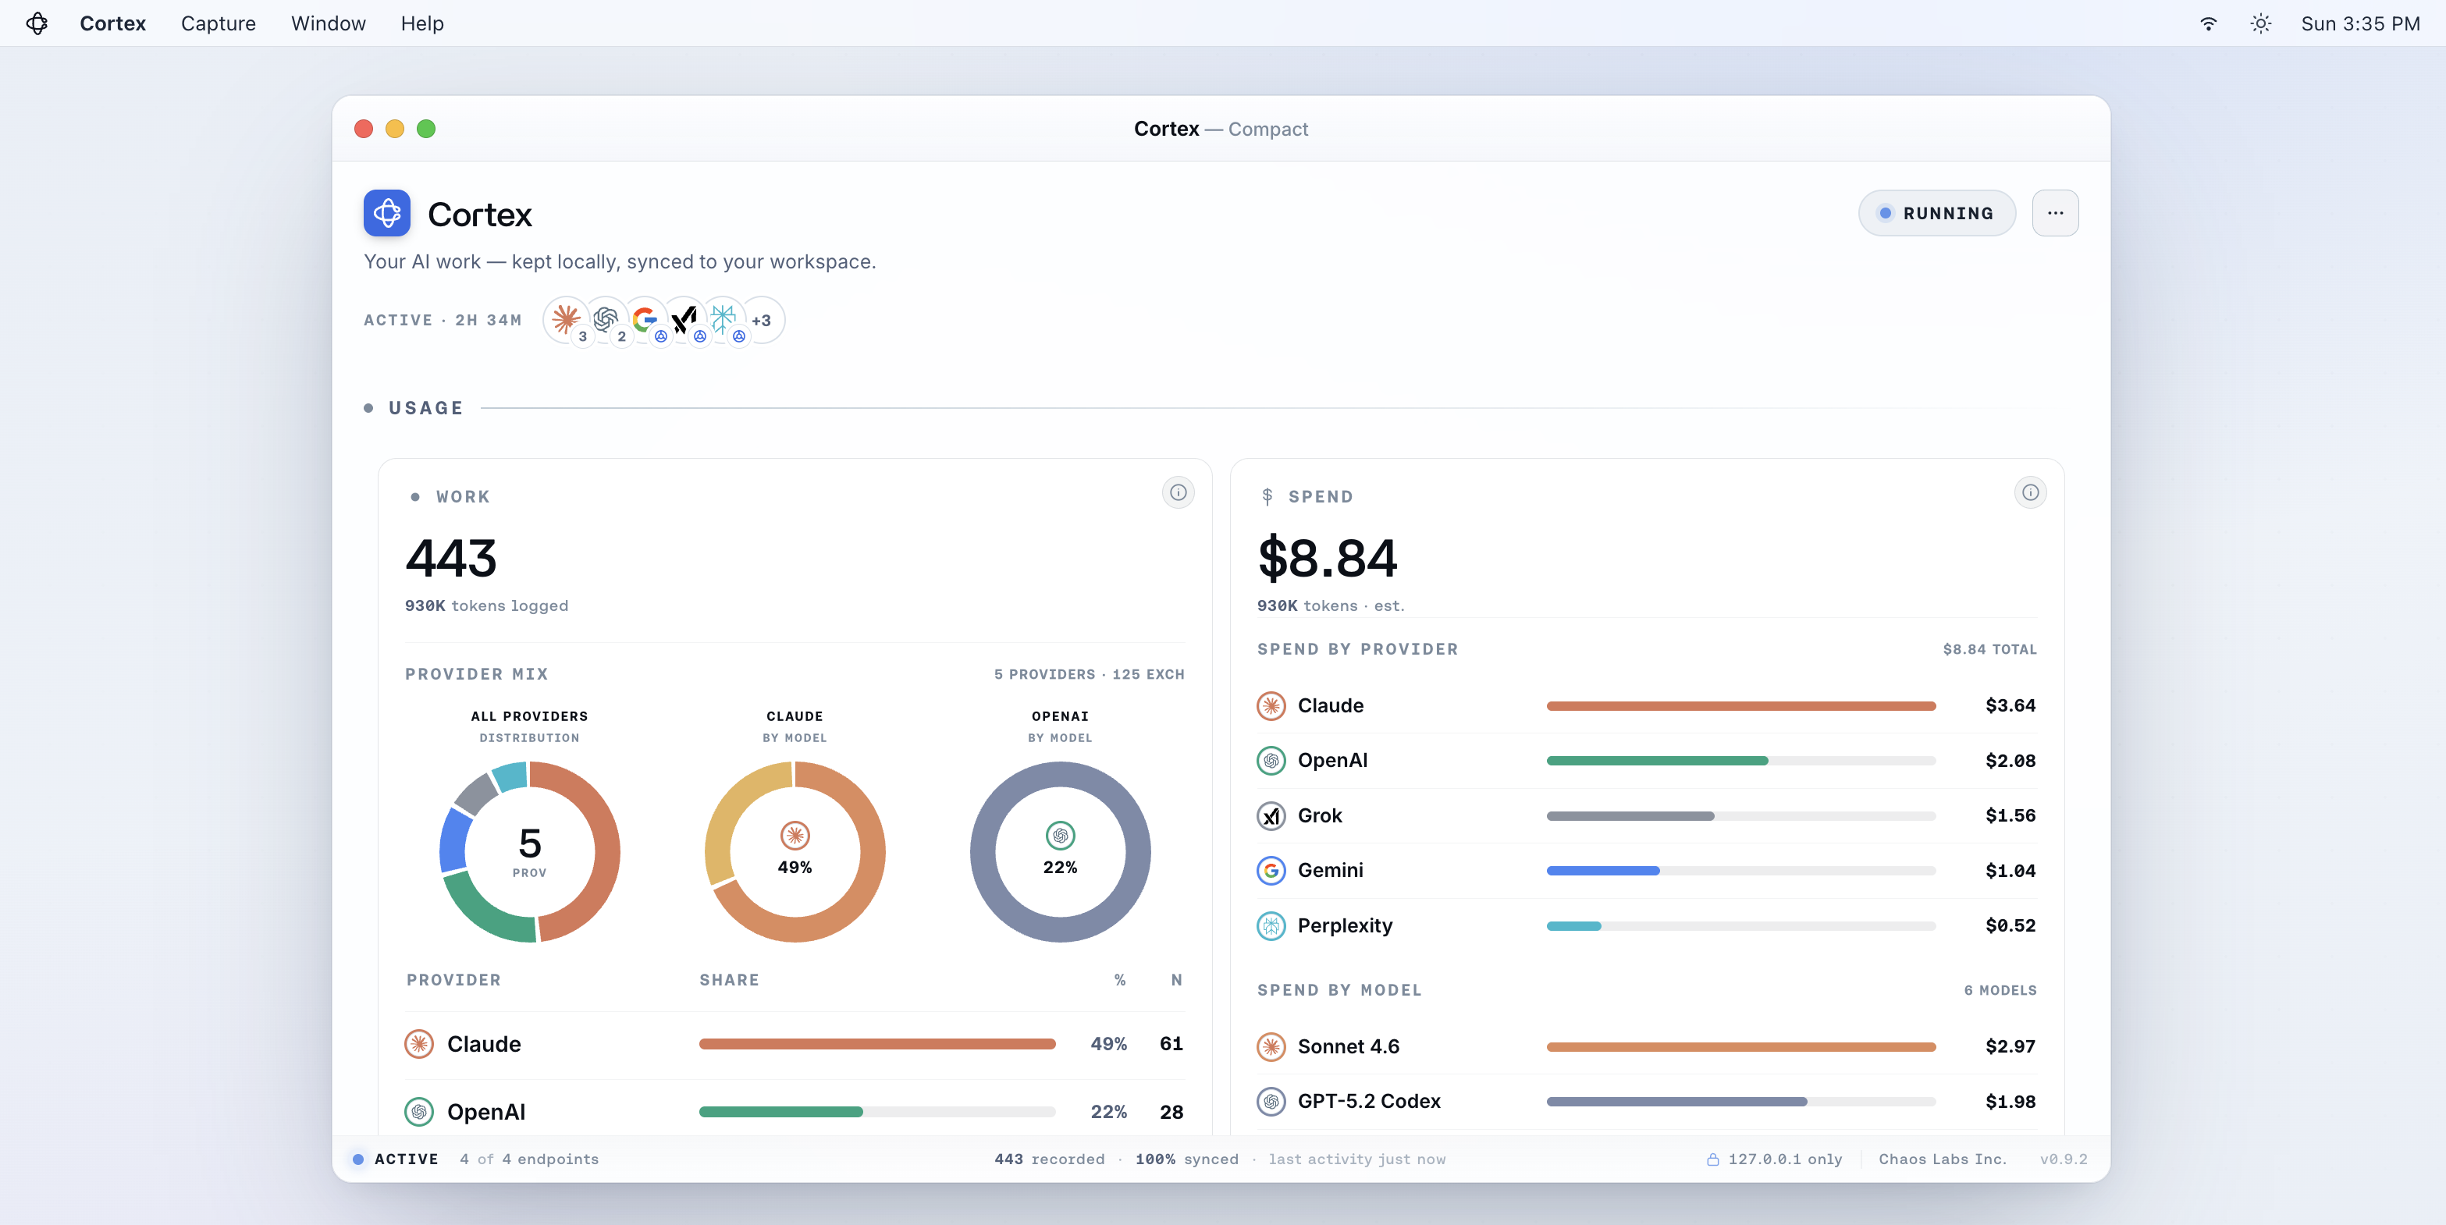Click '4 of 4 endpoints' in status bar
The height and width of the screenshot is (1225, 2446).
530,1159
